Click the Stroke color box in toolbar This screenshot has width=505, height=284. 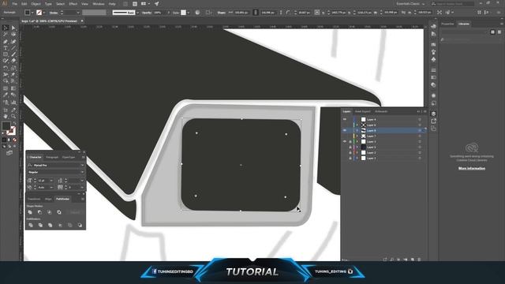coord(10,131)
